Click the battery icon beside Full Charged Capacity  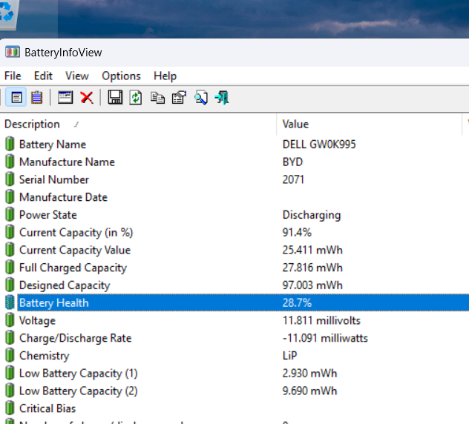(10, 268)
